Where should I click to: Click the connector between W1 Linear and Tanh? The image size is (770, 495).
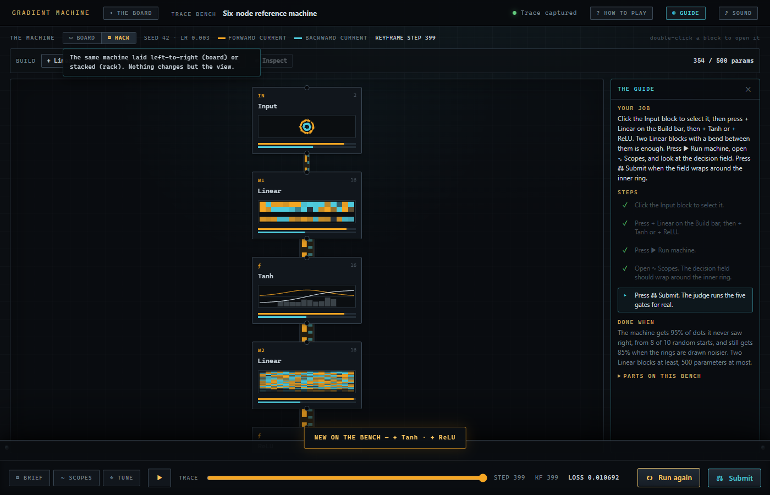point(307,248)
